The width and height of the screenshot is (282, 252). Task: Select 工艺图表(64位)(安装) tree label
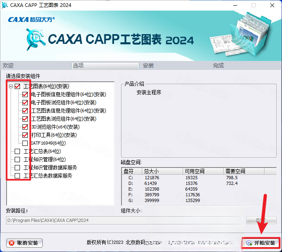click(x=46, y=86)
